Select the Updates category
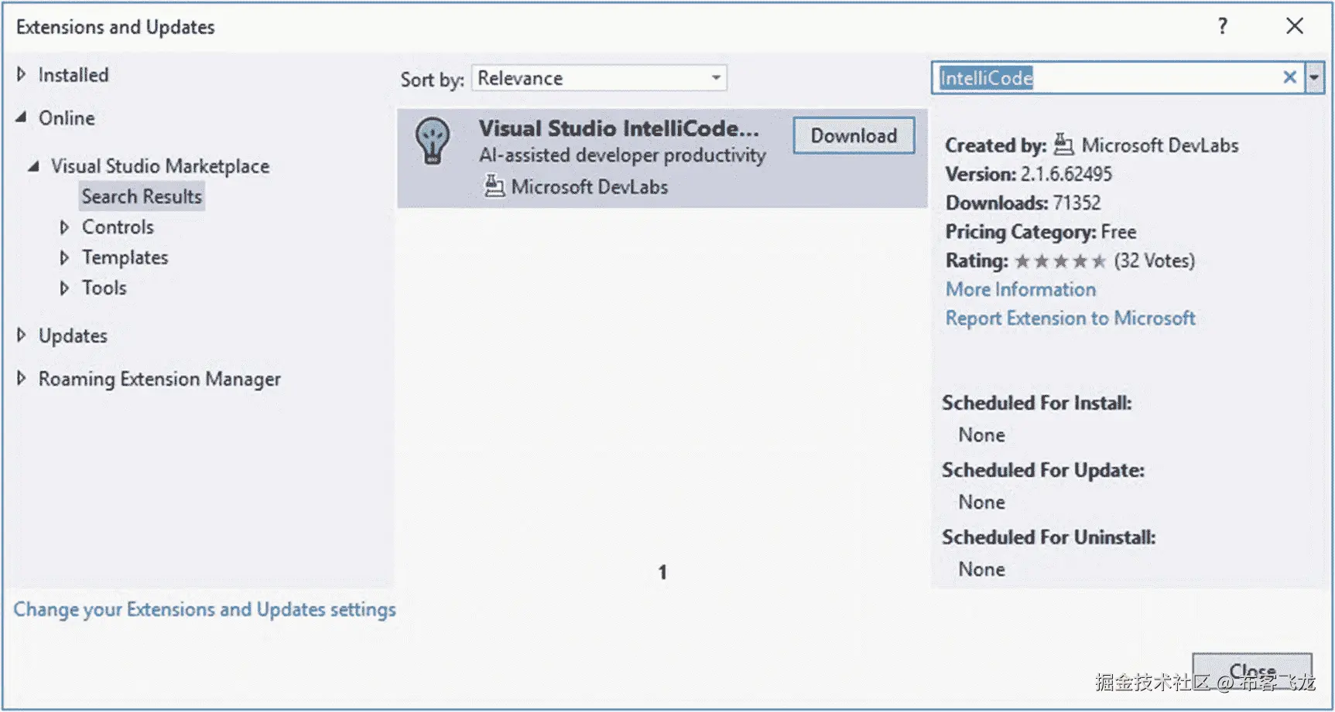The width and height of the screenshot is (1335, 712). coord(73,336)
